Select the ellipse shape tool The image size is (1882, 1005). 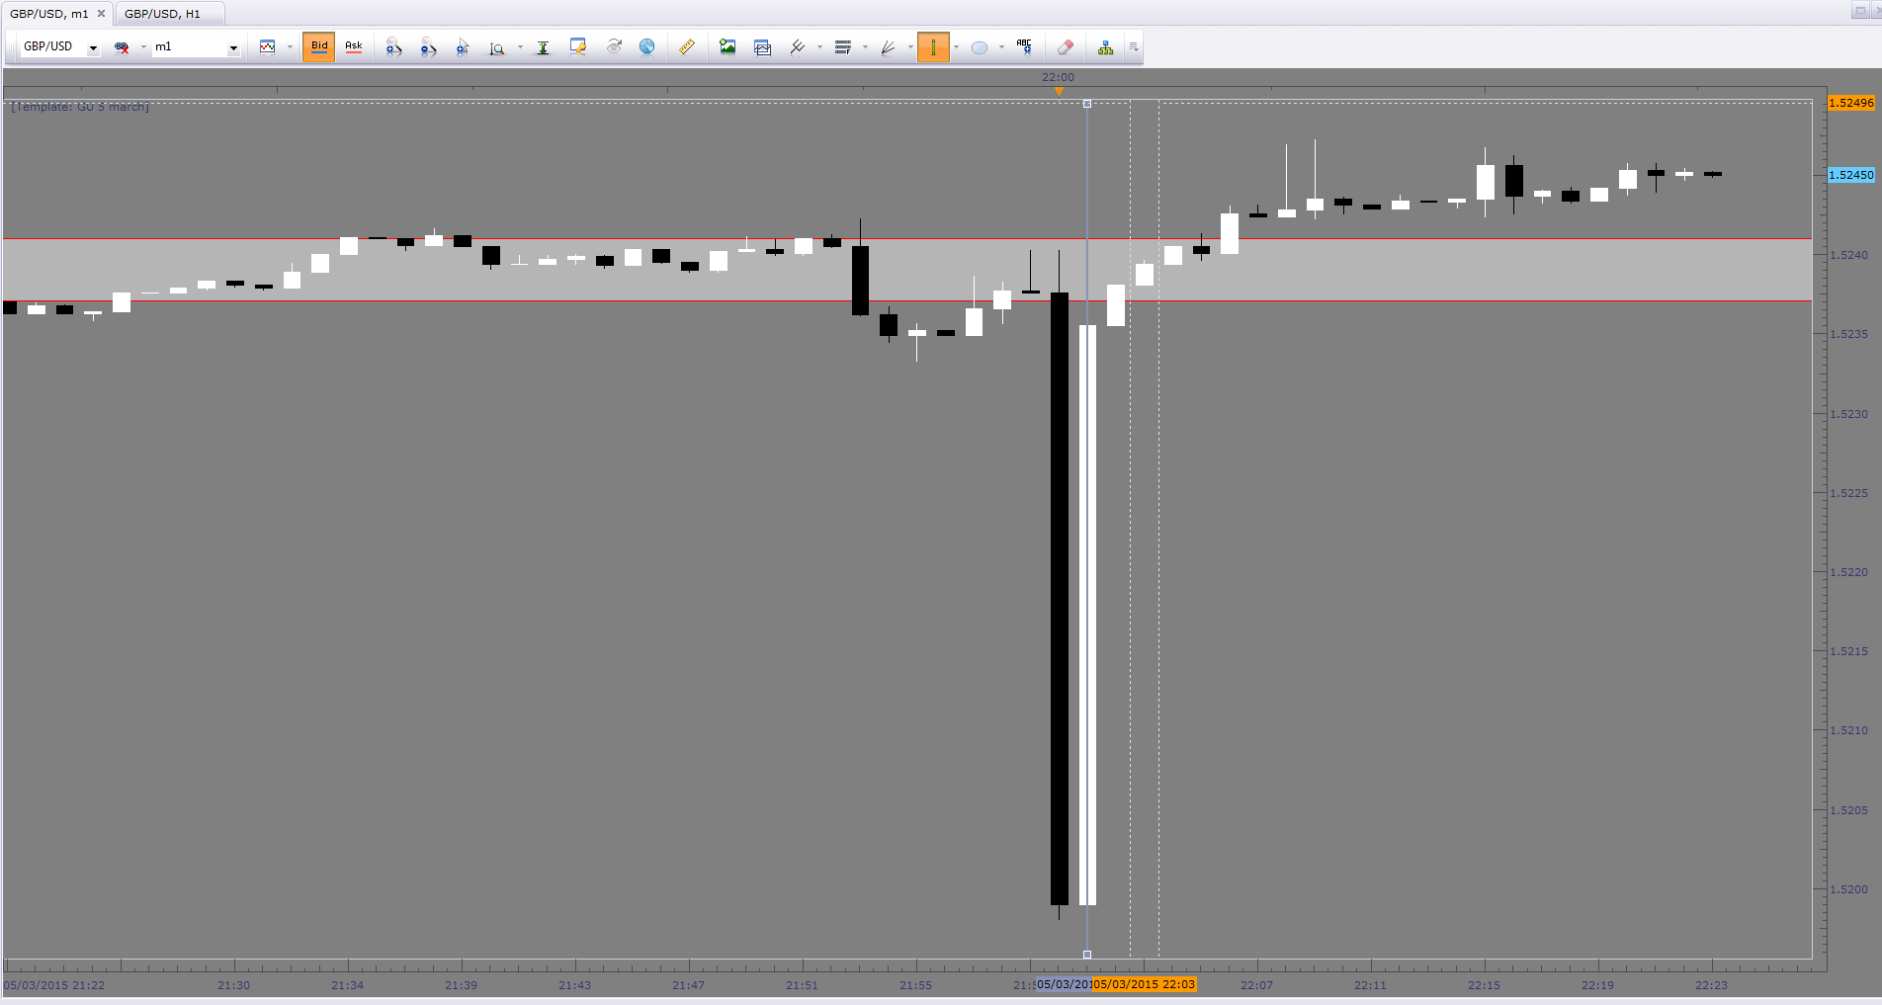tap(980, 47)
